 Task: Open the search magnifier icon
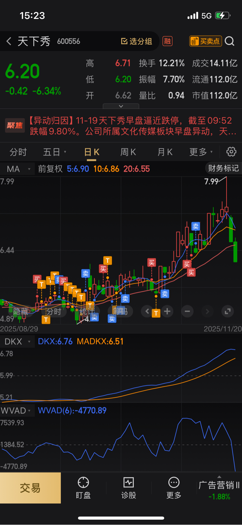(x=230, y=41)
